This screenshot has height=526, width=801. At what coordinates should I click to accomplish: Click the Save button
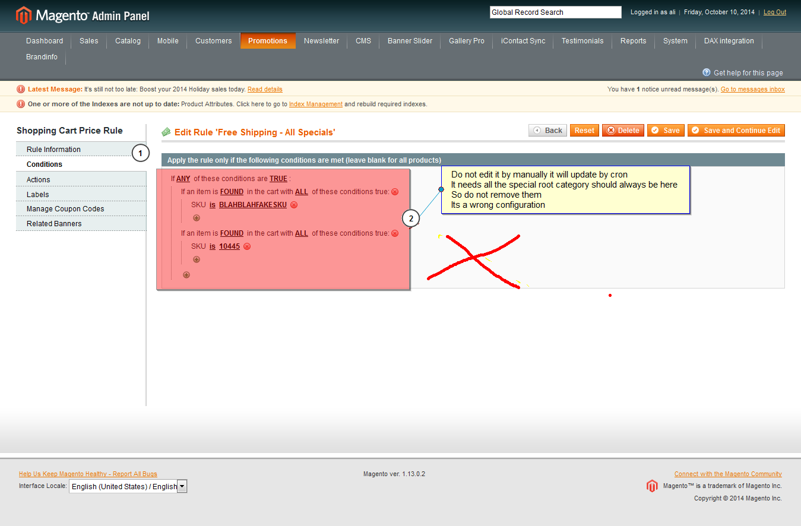click(666, 131)
